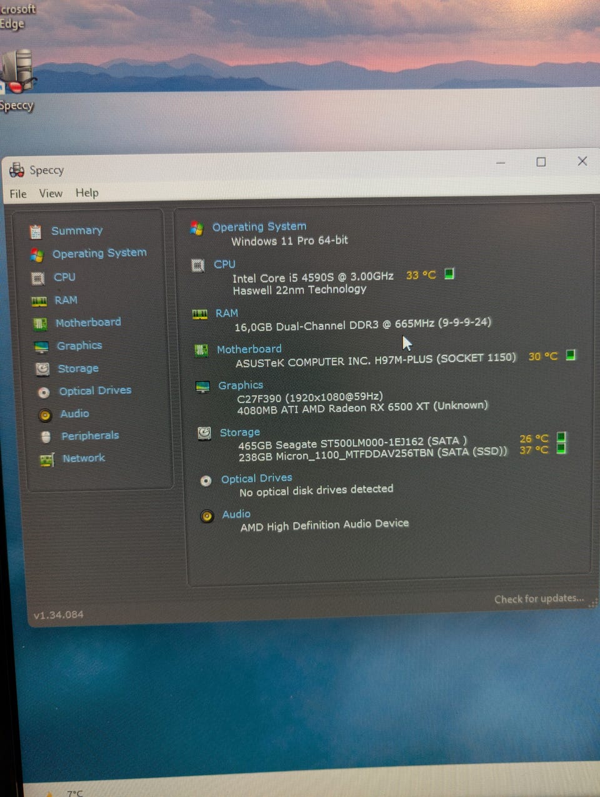Click the green motherboard temperature indicator

570,355
